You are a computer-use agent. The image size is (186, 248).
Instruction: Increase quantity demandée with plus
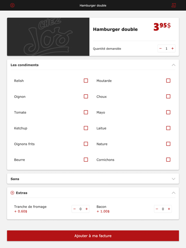[x=172, y=48]
